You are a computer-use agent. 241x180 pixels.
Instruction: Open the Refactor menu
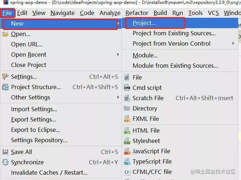(137, 13)
